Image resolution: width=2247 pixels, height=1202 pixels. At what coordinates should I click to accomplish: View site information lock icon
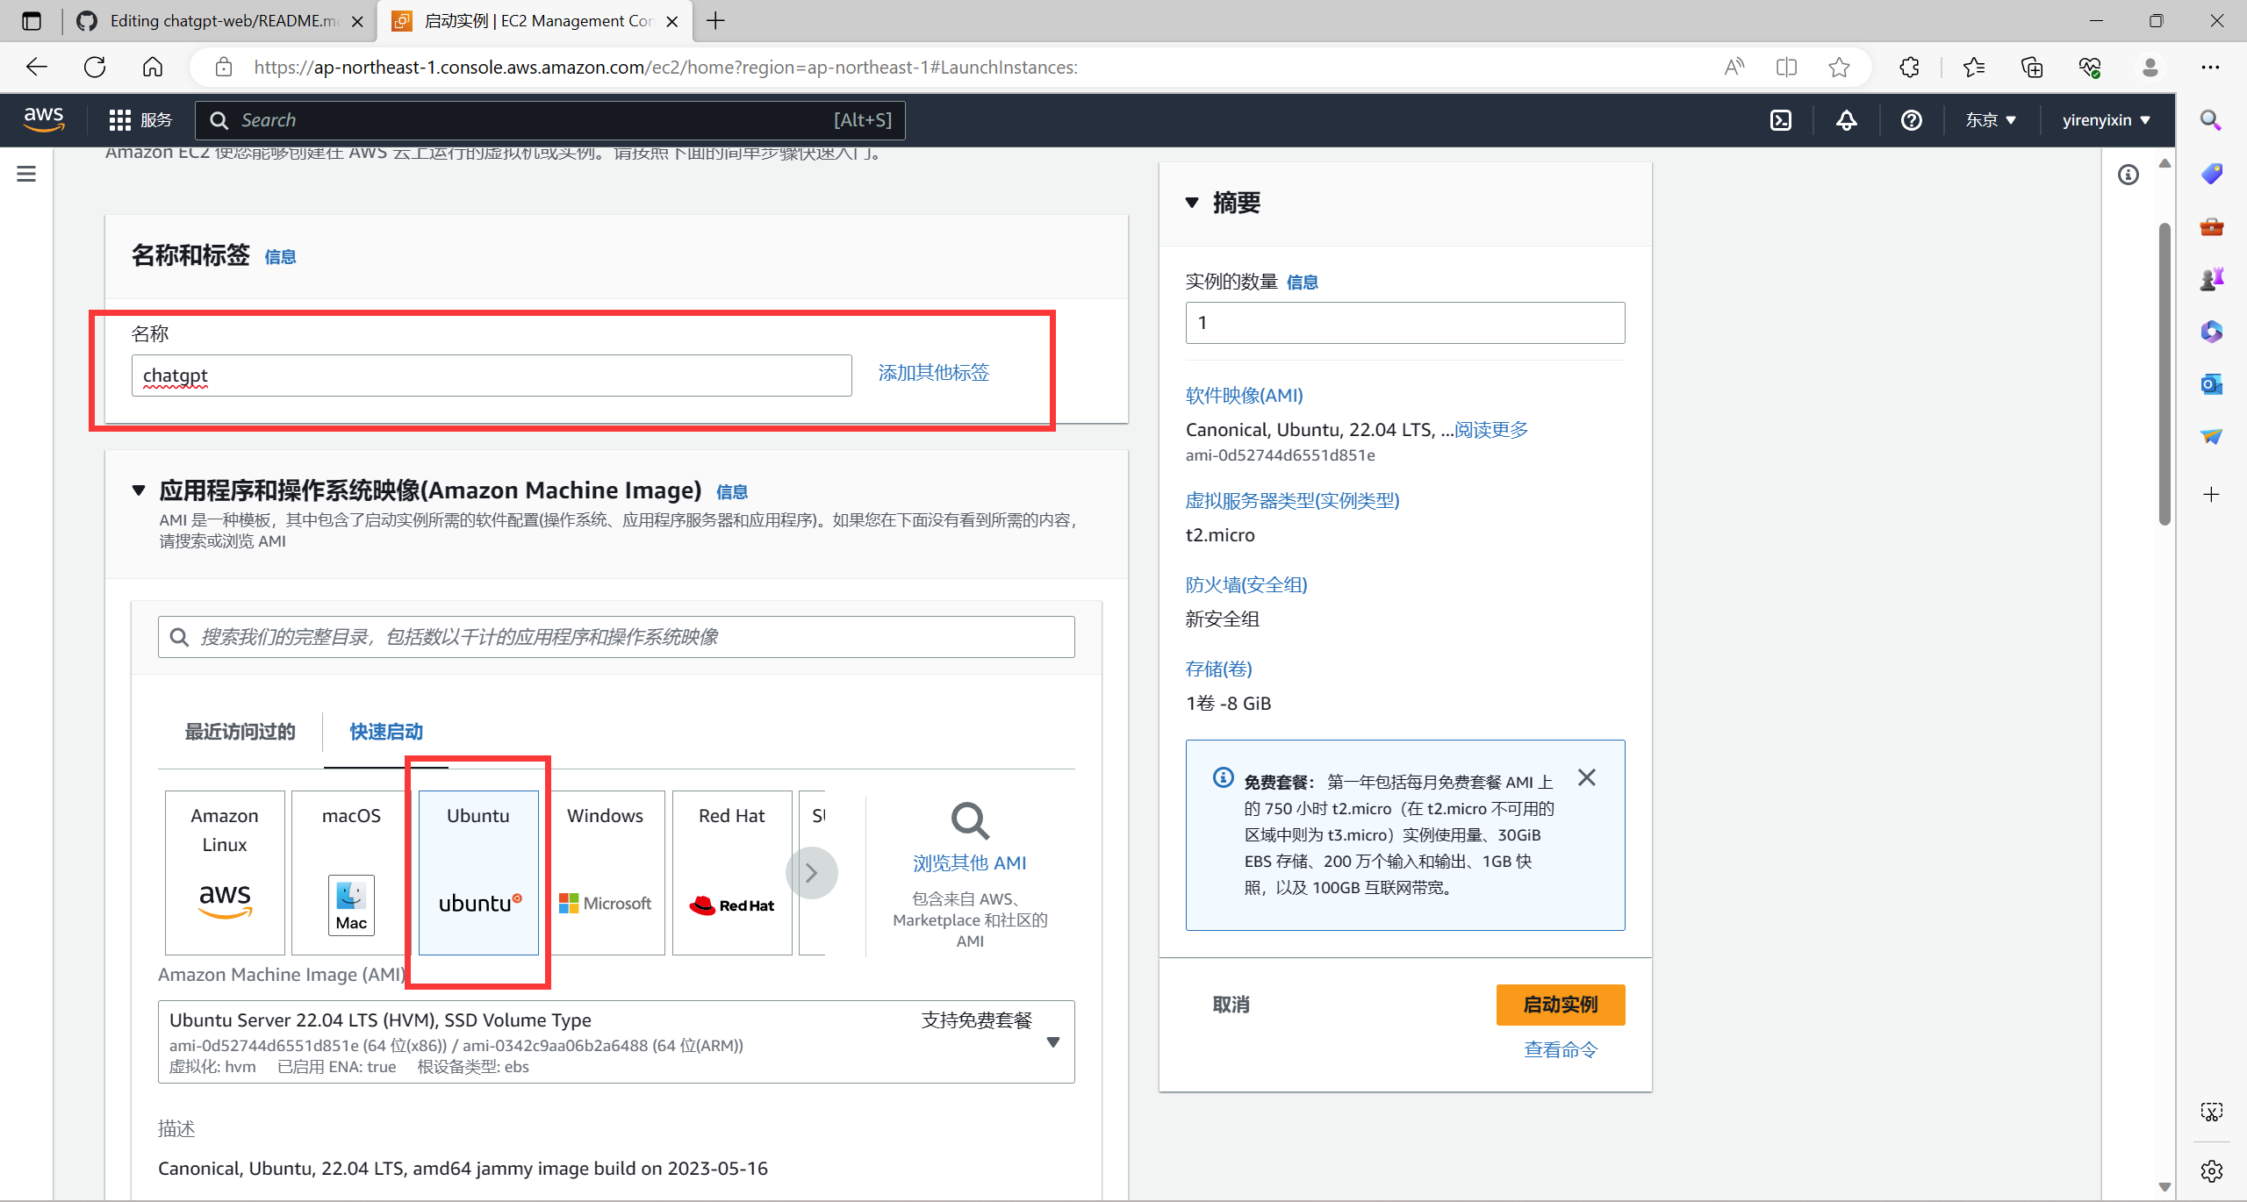[224, 67]
